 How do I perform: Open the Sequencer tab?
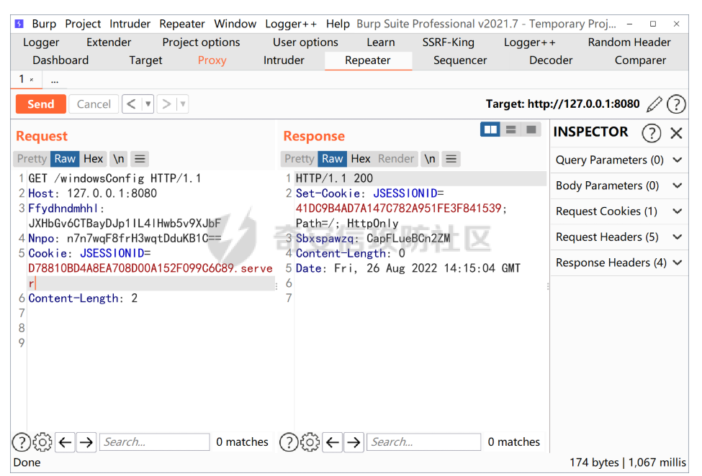pos(460,60)
